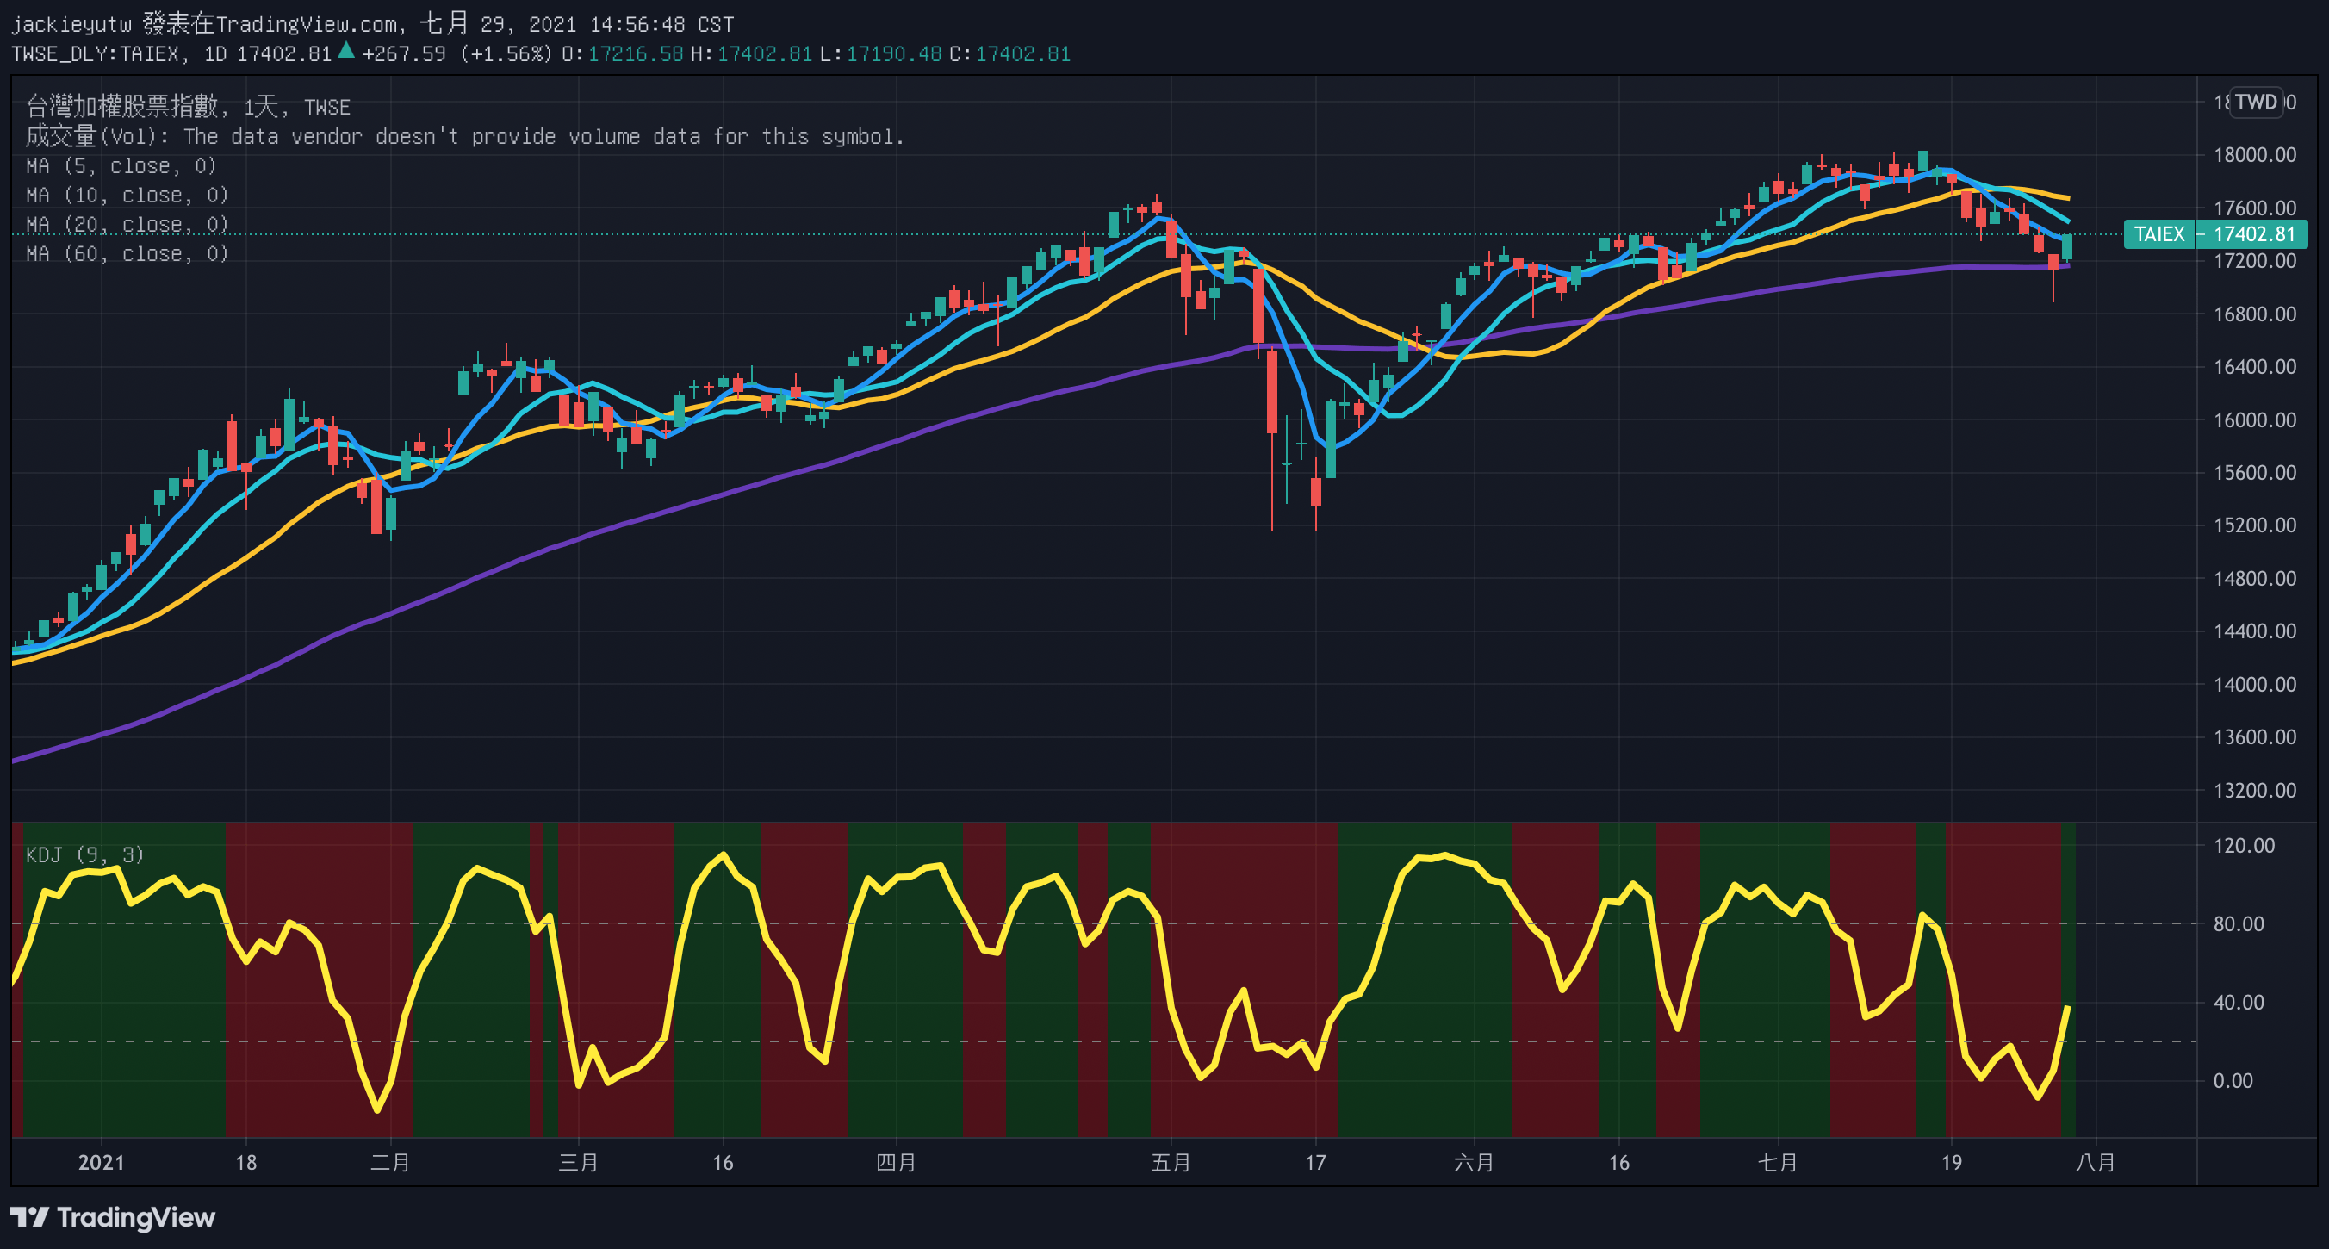Click the jackieyutw author name
Viewport: 2329px width, 1249px height.
pyautogui.click(x=71, y=24)
